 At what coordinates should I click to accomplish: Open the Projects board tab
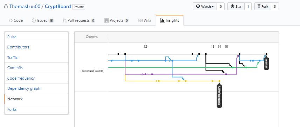pyautogui.click(x=116, y=20)
